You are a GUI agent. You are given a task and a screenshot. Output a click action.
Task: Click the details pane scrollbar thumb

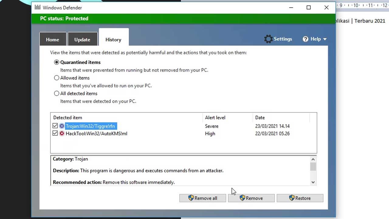tap(313, 167)
